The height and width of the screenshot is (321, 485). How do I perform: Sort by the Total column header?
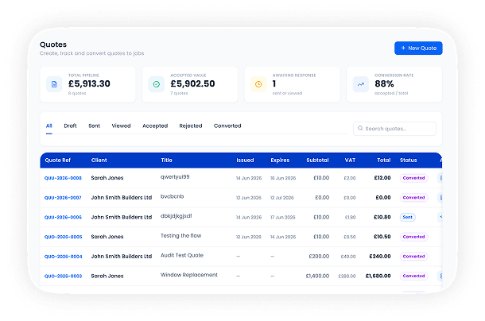click(383, 160)
